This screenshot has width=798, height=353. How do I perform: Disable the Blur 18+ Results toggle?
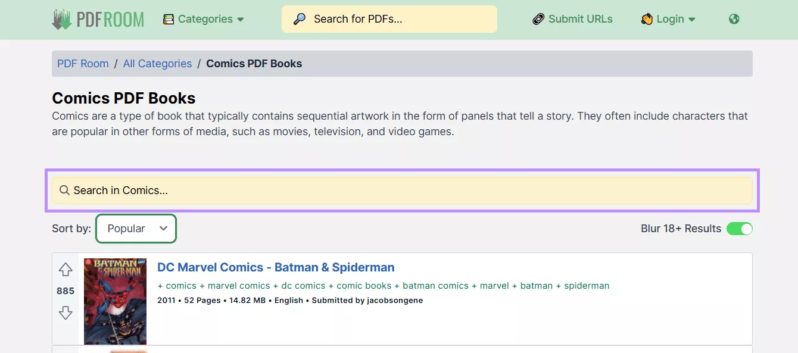(x=740, y=228)
